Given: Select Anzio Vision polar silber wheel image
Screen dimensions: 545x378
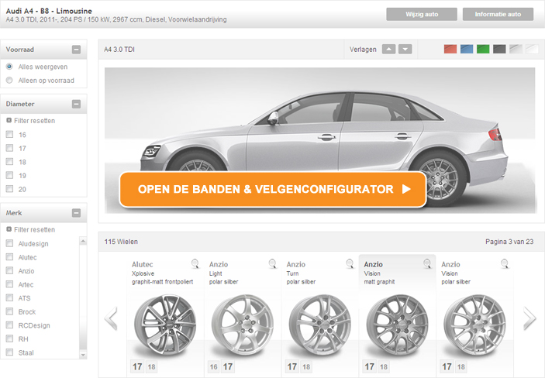Looking at the screenshot, I should point(474,325).
